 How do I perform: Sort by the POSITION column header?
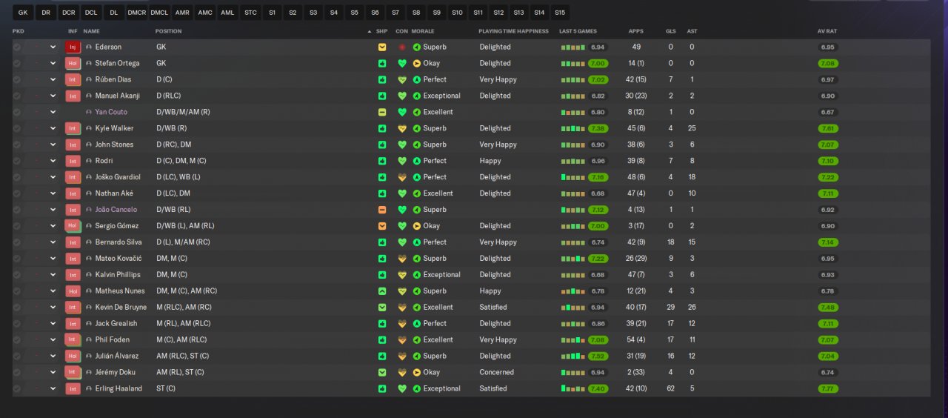click(168, 31)
